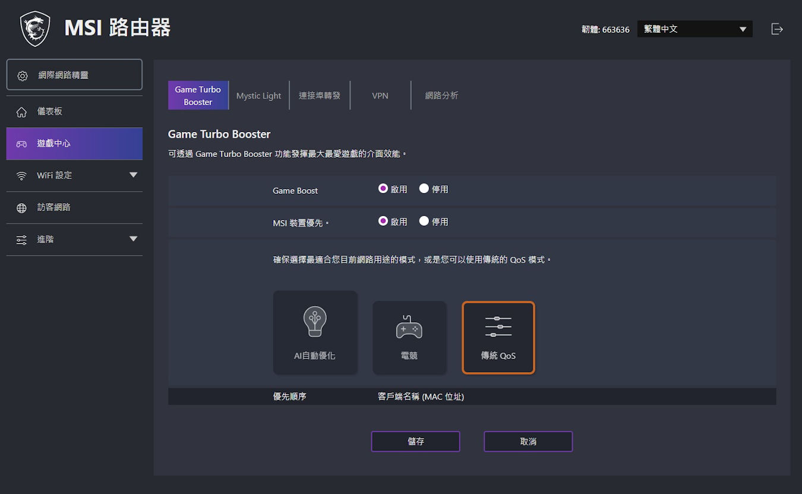Image resolution: width=802 pixels, height=494 pixels.
Task: Select the AI自動優化 lightbulb mode tile
Action: (315, 332)
